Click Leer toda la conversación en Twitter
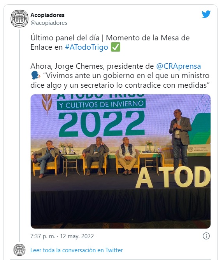This screenshot has width=223, height=260. click(77, 250)
